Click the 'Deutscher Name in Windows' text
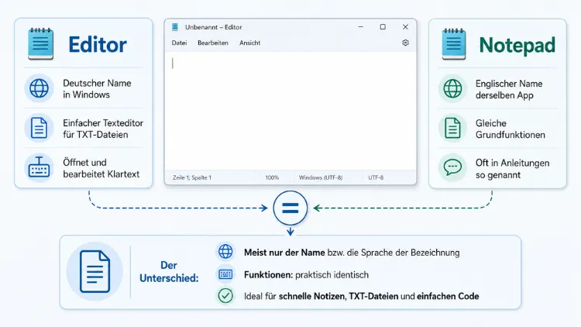This screenshot has width=581, height=327. tap(97, 88)
